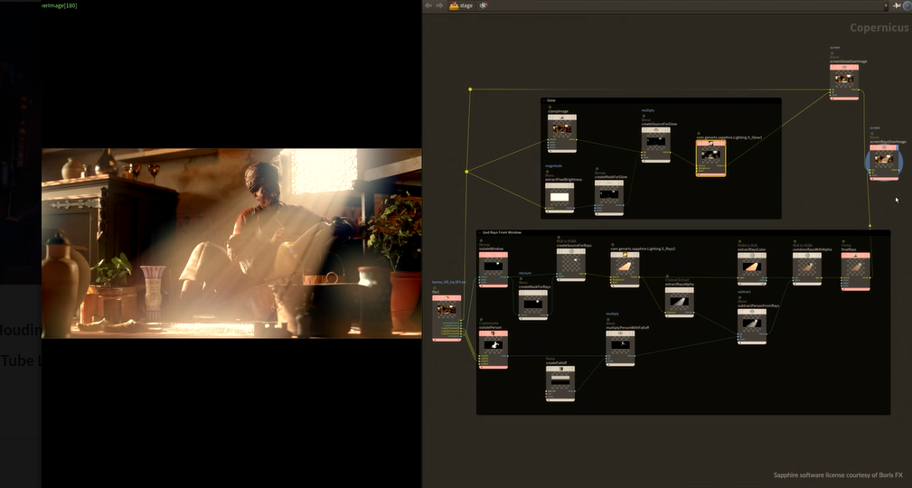912x488 pixels.
Task: Collapse the Glow network box
Action: pos(544,100)
